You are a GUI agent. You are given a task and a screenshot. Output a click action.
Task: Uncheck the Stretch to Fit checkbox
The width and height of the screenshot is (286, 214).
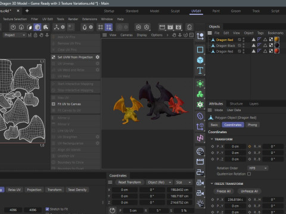coord(47,209)
